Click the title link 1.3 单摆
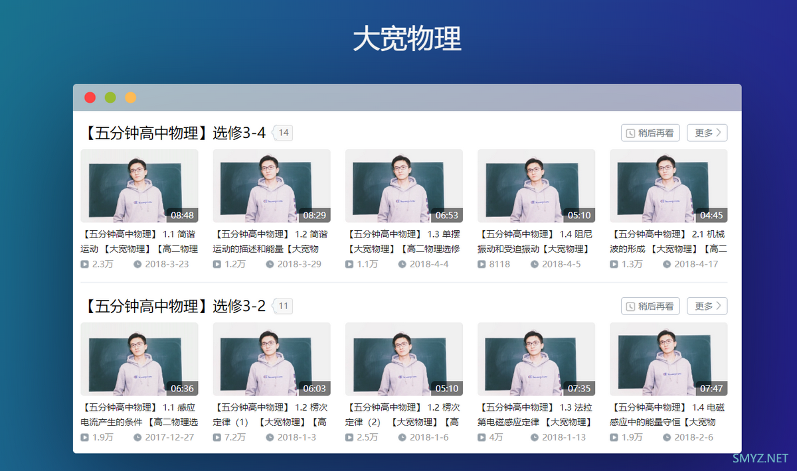The height and width of the screenshot is (471, 797). 404,241
